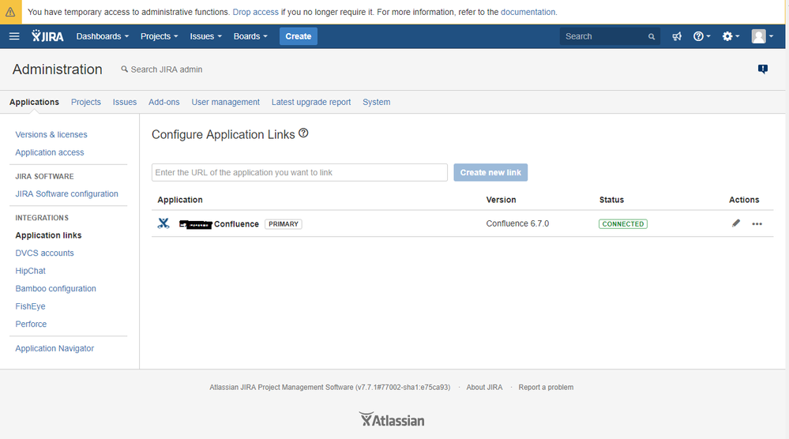This screenshot has height=439, width=789.
Task: Switch to the Add-ons tab
Action: [x=164, y=102]
